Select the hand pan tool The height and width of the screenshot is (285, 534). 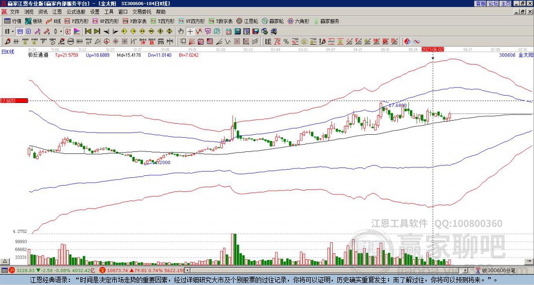tap(181, 32)
